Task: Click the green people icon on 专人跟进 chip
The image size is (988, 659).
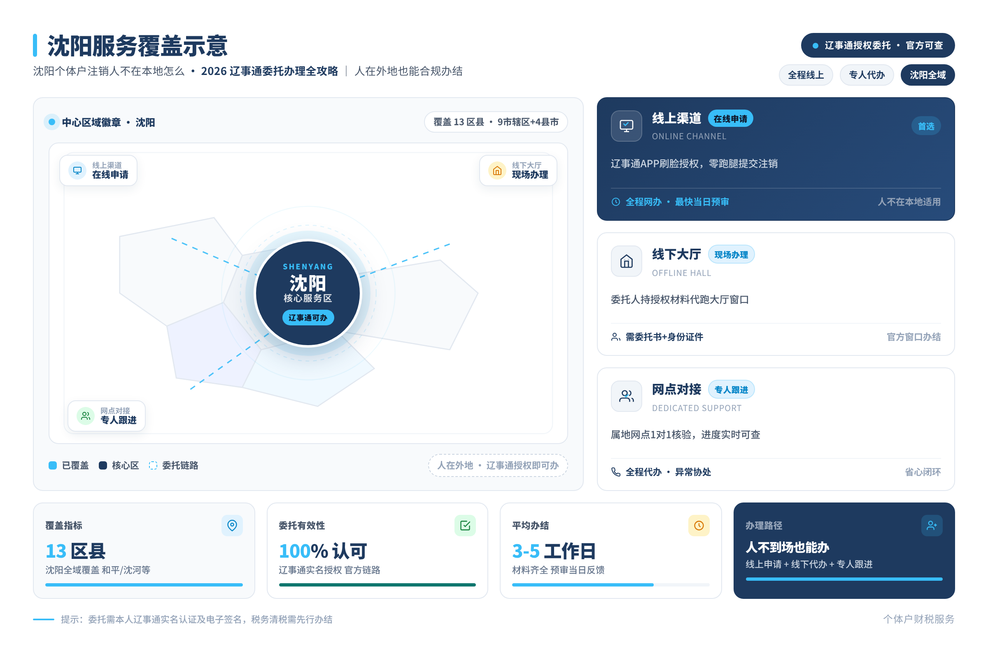Action: (x=86, y=416)
